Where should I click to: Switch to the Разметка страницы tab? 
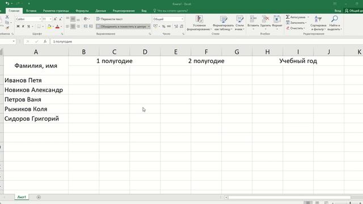[x=56, y=11]
